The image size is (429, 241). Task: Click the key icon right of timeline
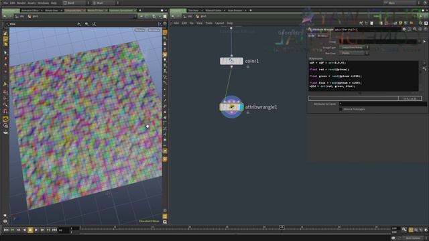tap(404, 230)
